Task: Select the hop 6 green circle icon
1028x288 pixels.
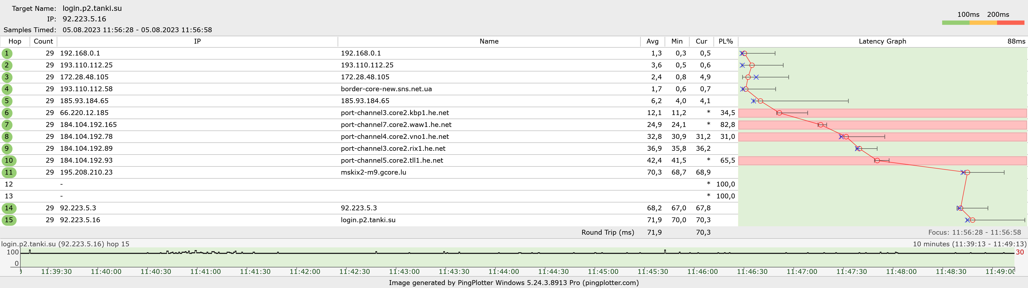Action: [x=7, y=113]
